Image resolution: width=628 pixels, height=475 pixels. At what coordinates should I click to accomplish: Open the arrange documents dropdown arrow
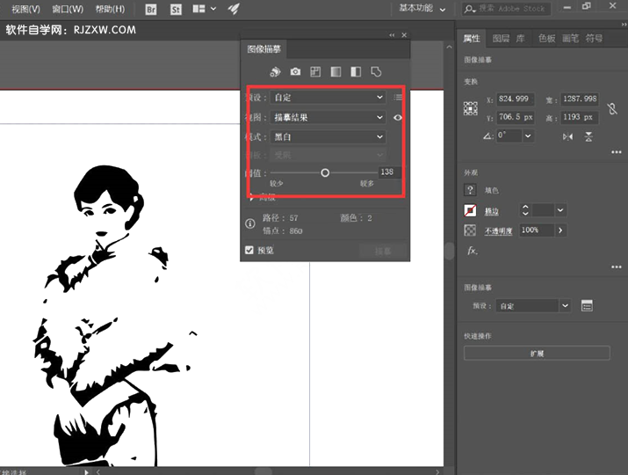point(213,9)
